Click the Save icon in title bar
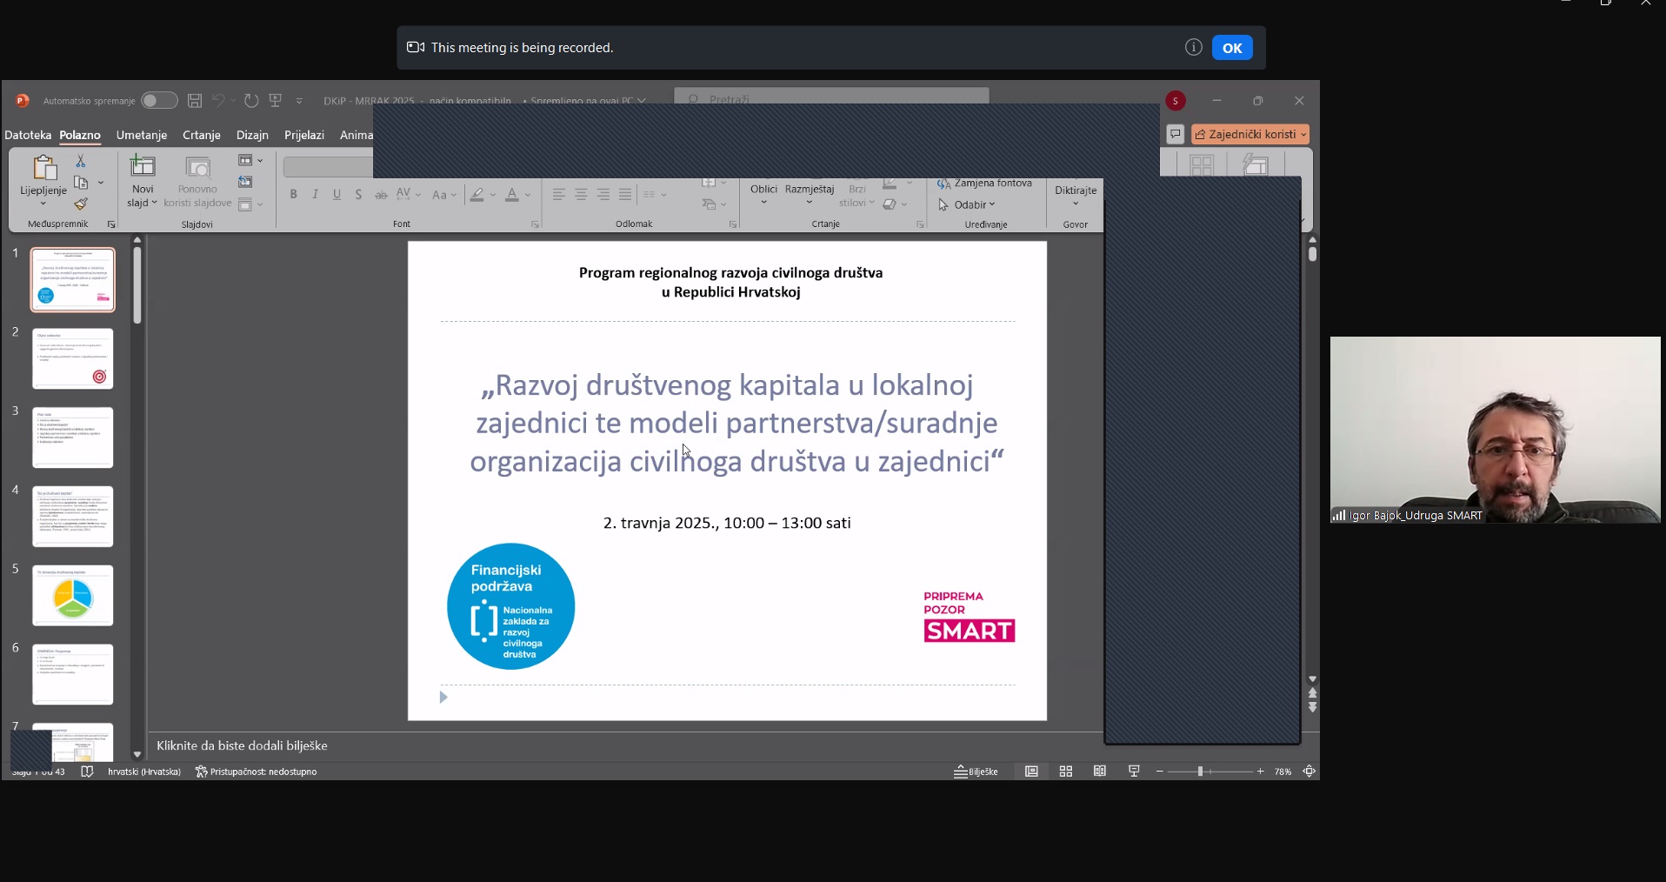The height and width of the screenshot is (882, 1666). click(195, 101)
